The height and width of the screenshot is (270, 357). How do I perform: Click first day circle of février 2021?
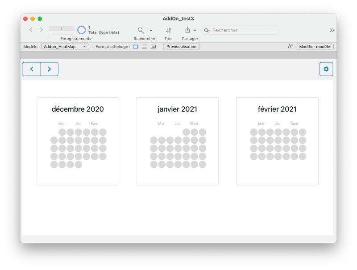253,132
